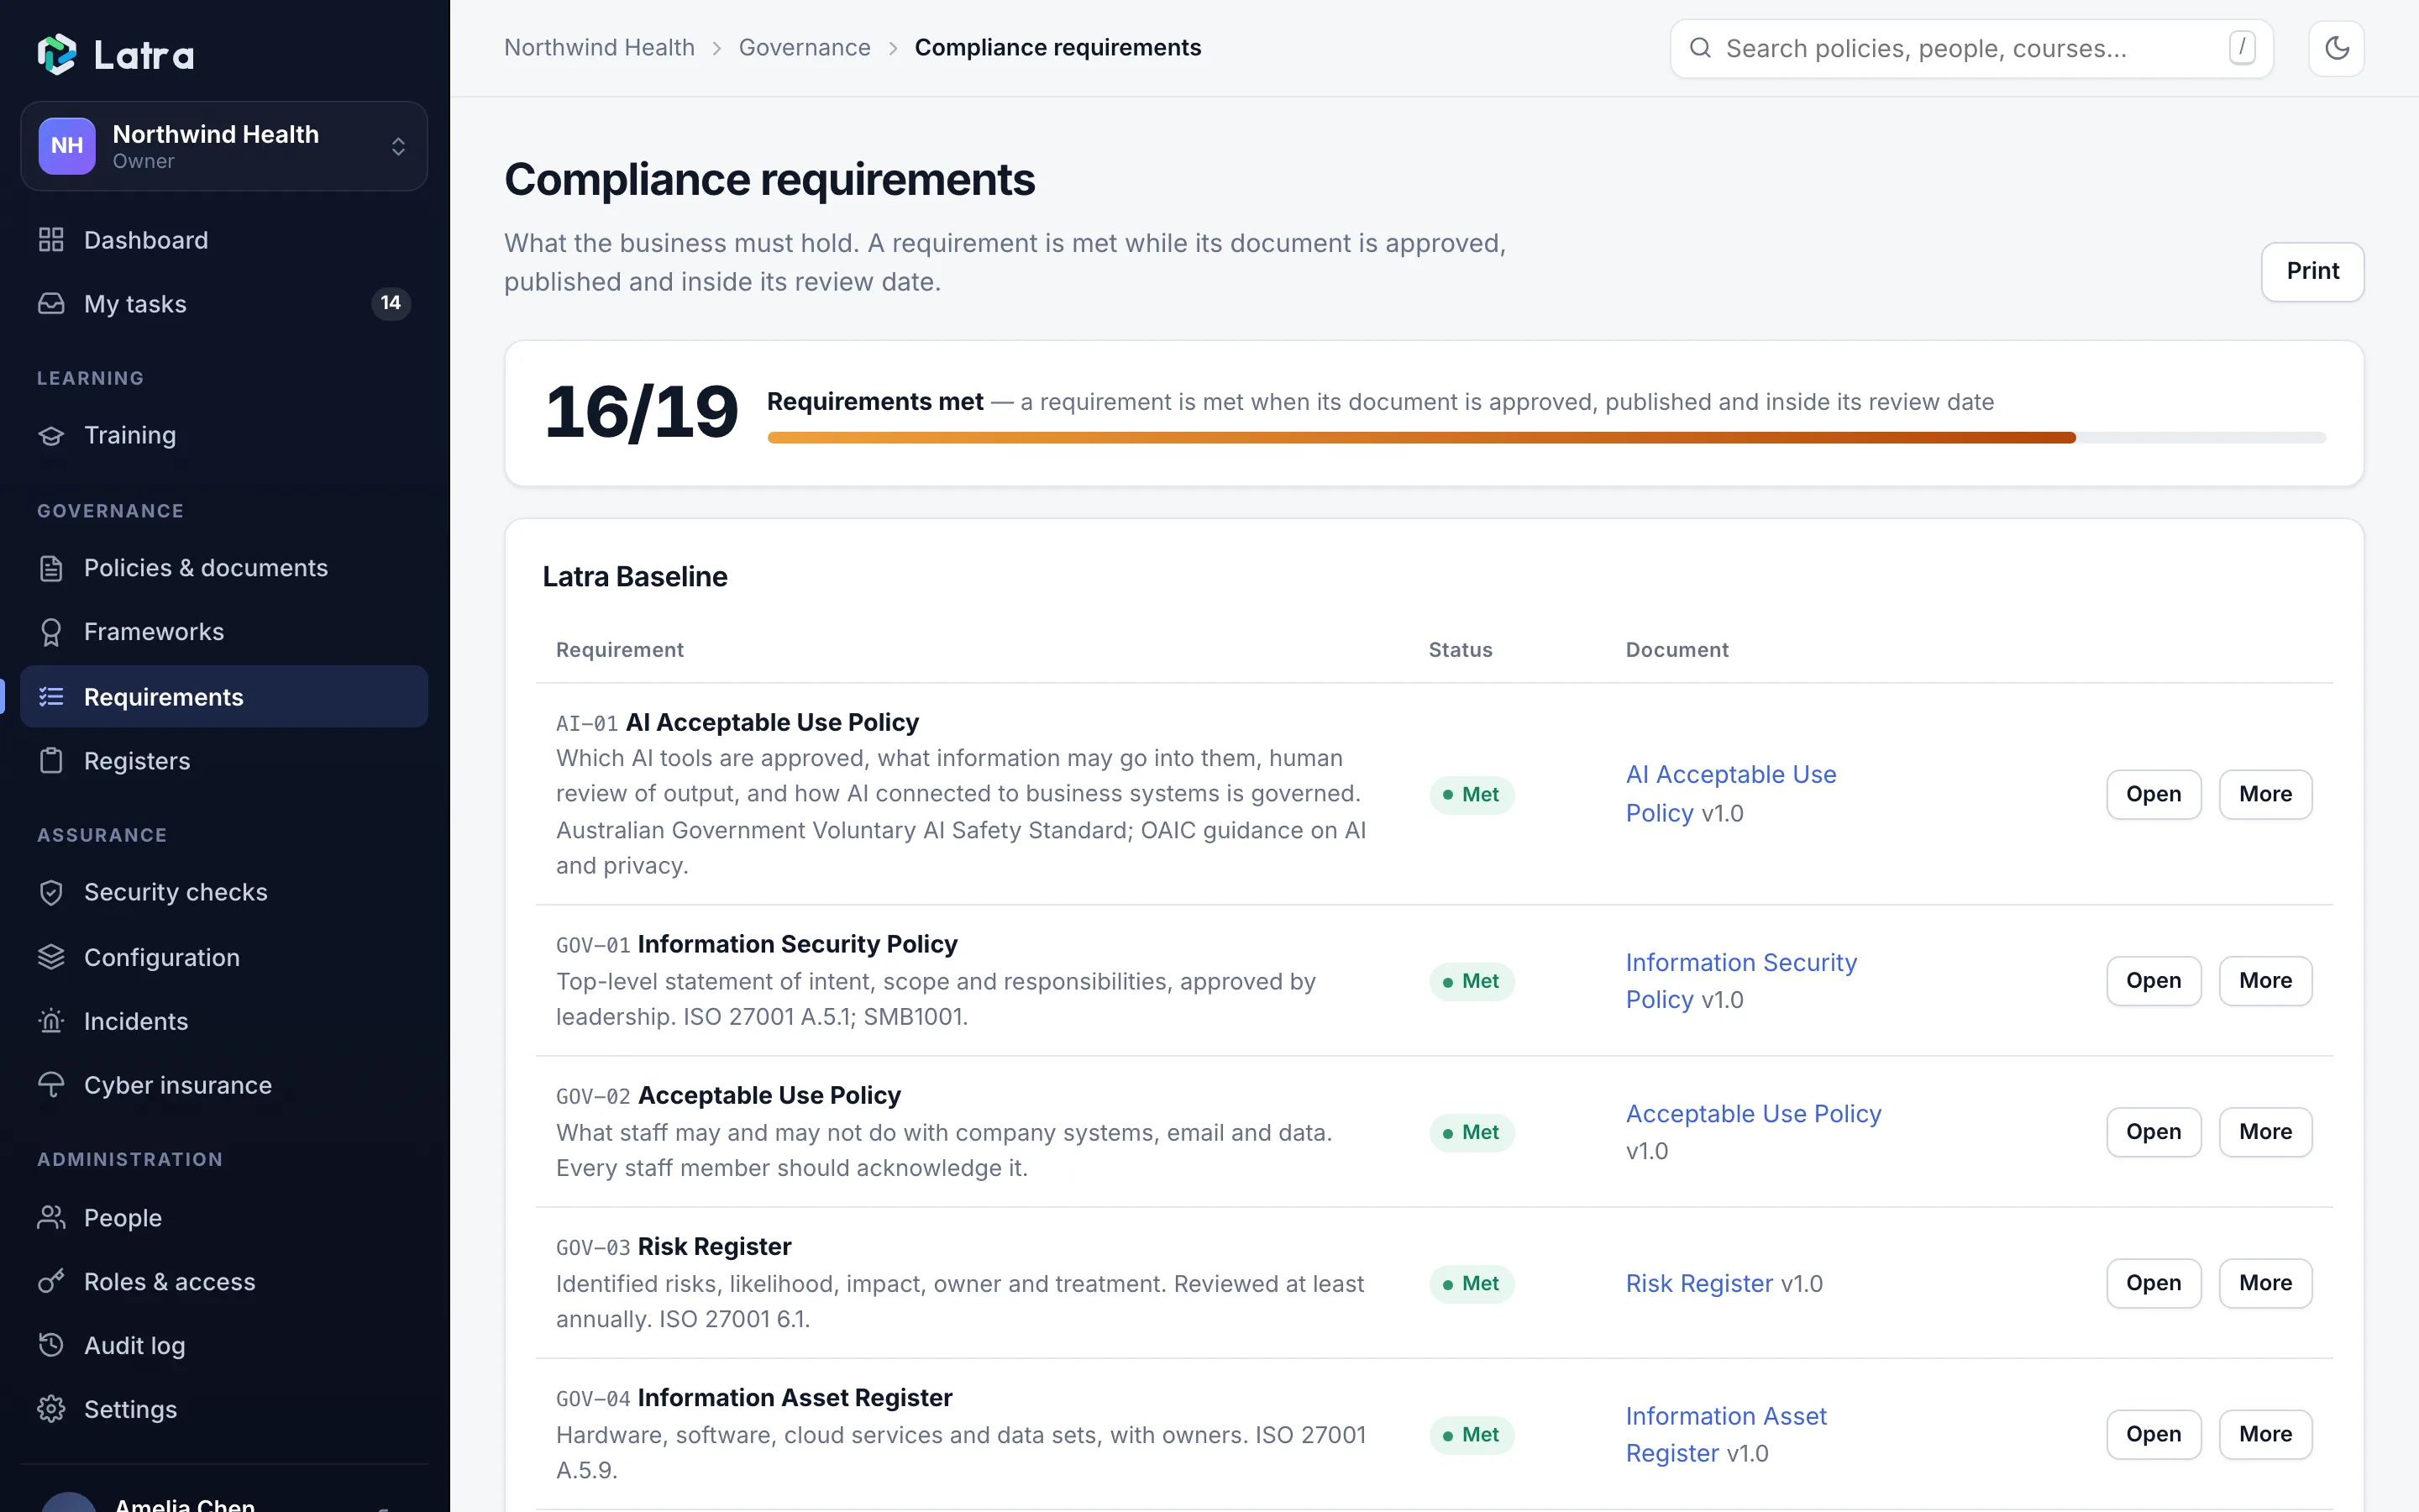Viewport: 2419px width, 1512px height.
Task: Expand the Northwind Health organization switcher
Action: [x=224, y=146]
